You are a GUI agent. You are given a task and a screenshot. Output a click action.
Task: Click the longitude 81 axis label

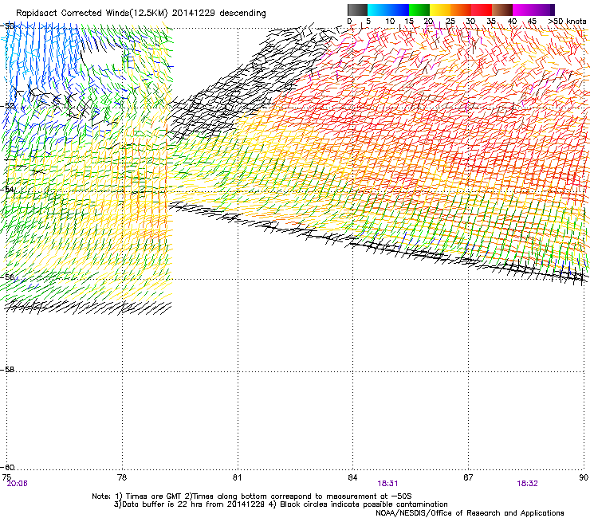pos(237,477)
